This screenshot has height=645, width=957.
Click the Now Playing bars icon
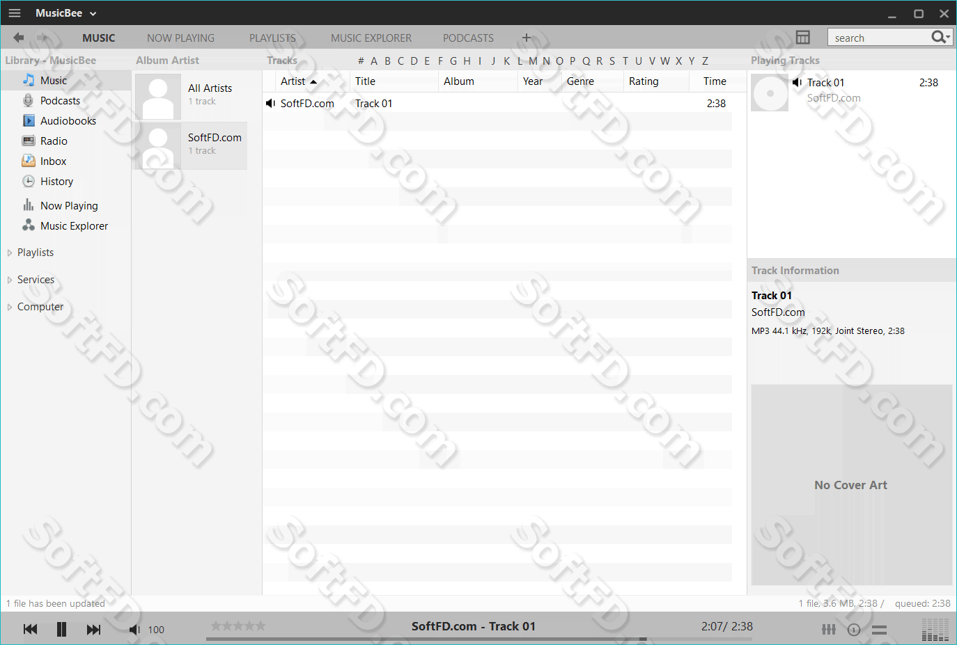pos(29,205)
